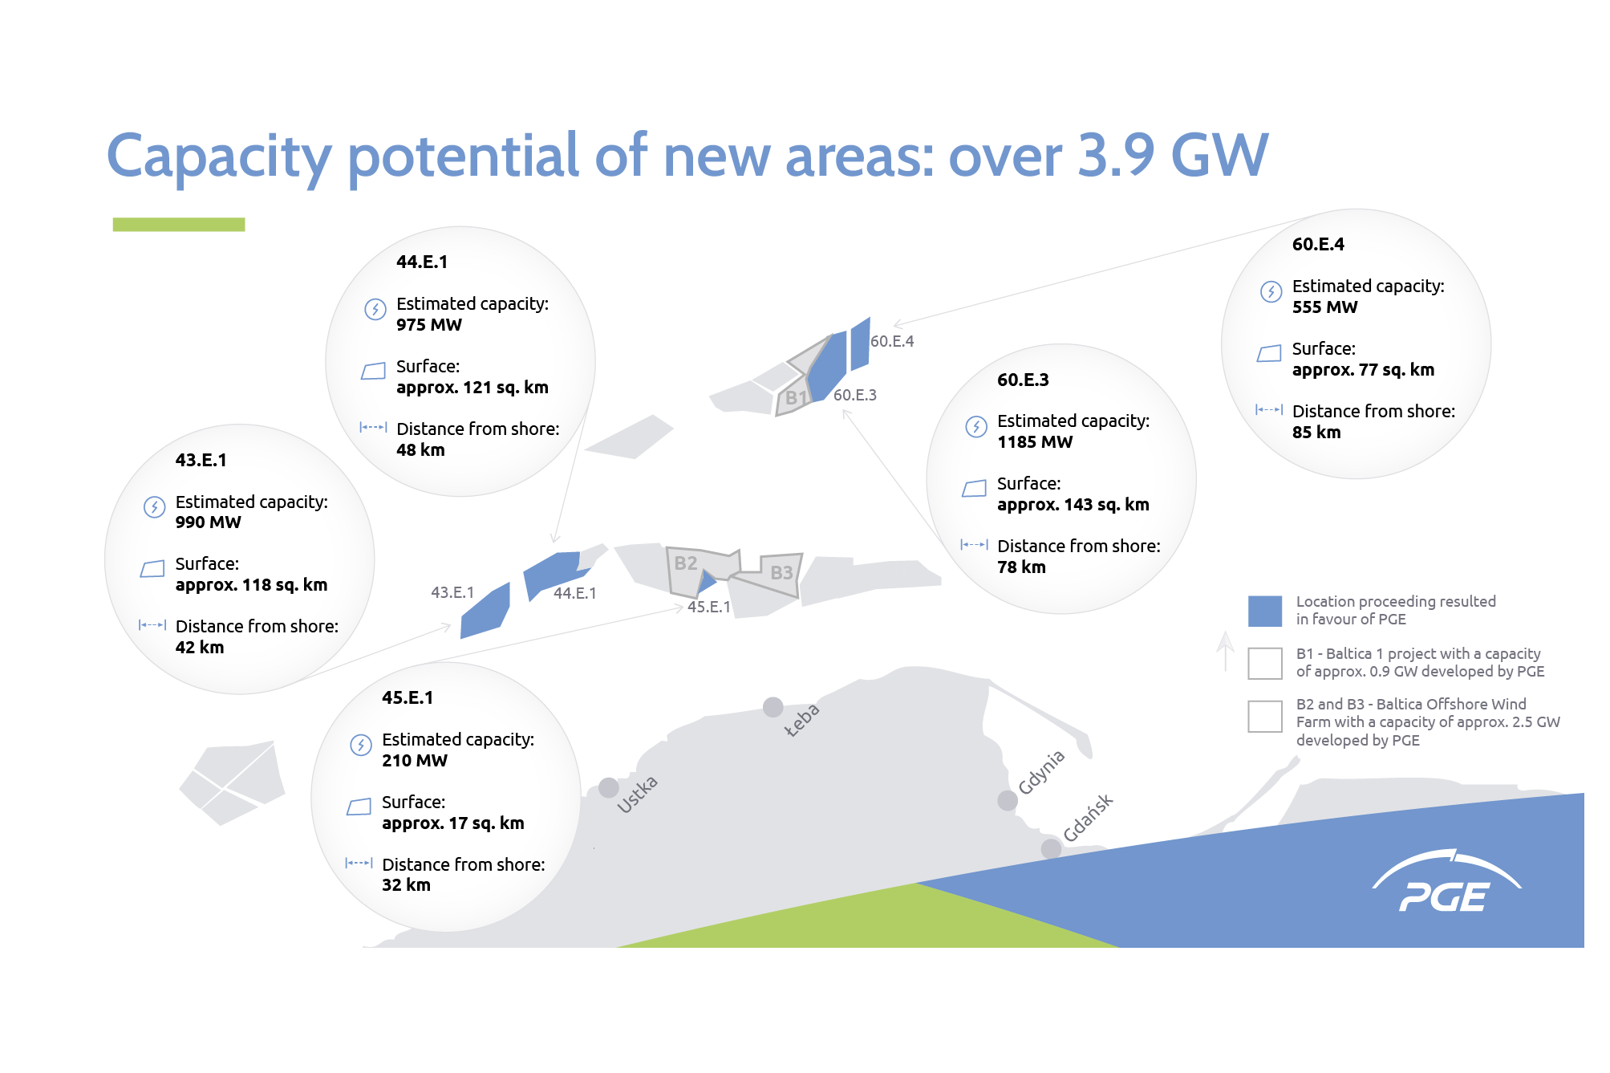This screenshot has height=1073, width=1610.
Task: Click the lightning capacity icon in 45.E.1 bubble
Action: [361, 745]
